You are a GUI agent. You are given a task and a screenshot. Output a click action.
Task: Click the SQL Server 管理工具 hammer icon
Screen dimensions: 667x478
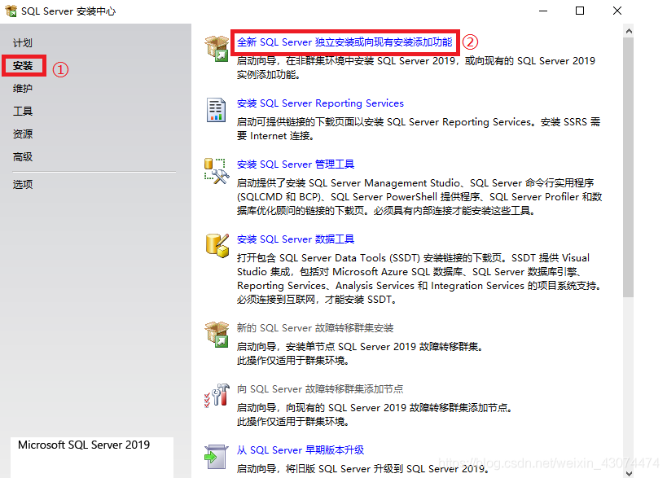(x=217, y=171)
